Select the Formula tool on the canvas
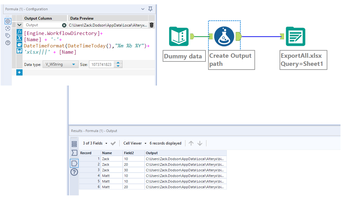 point(224,37)
